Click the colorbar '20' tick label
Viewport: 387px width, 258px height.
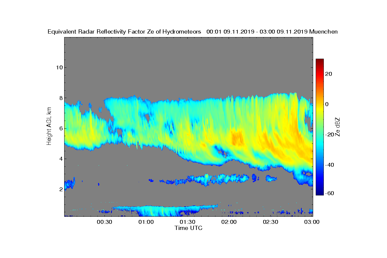(329, 74)
